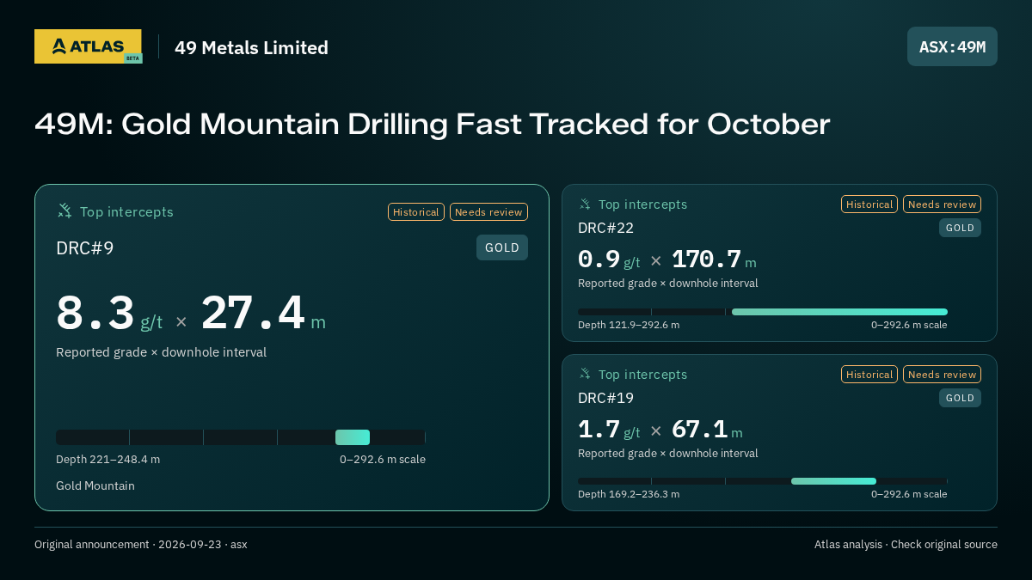Click the 67.1 m interval value
Viewport: 1032px width, 580px height.
click(707, 430)
